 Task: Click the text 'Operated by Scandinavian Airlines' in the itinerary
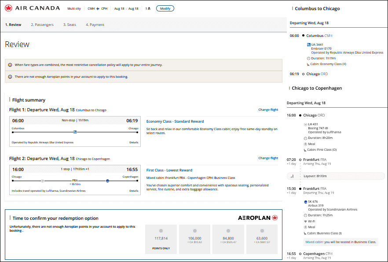333,210
